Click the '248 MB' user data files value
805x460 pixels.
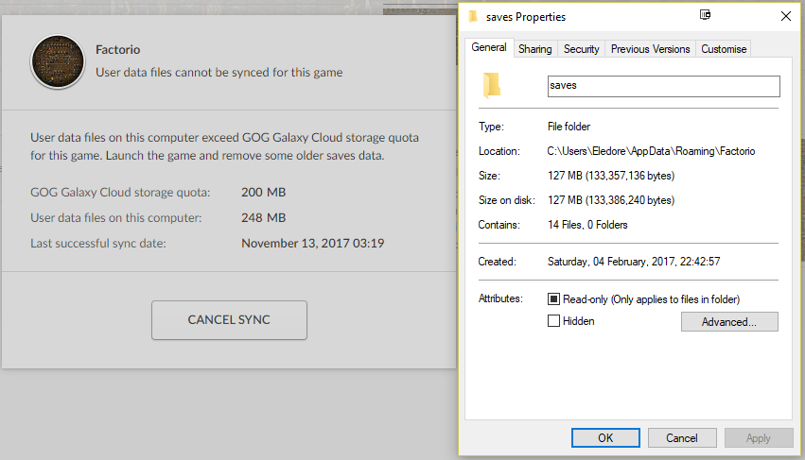263,218
